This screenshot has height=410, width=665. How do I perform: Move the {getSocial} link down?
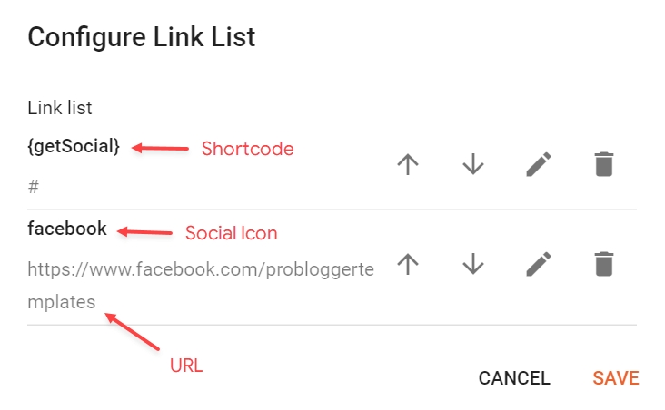click(x=472, y=165)
